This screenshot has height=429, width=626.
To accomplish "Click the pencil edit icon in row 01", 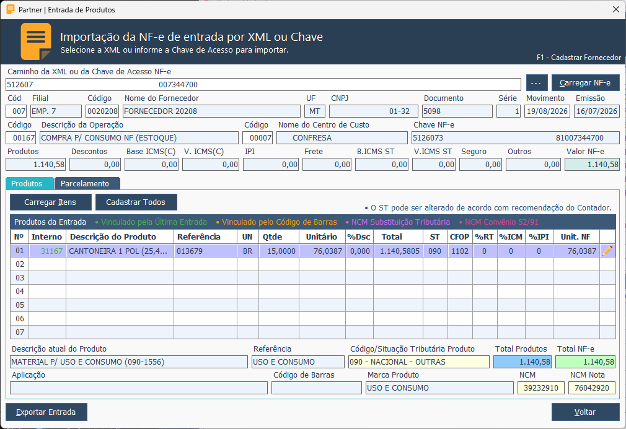I will [x=607, y=251].
